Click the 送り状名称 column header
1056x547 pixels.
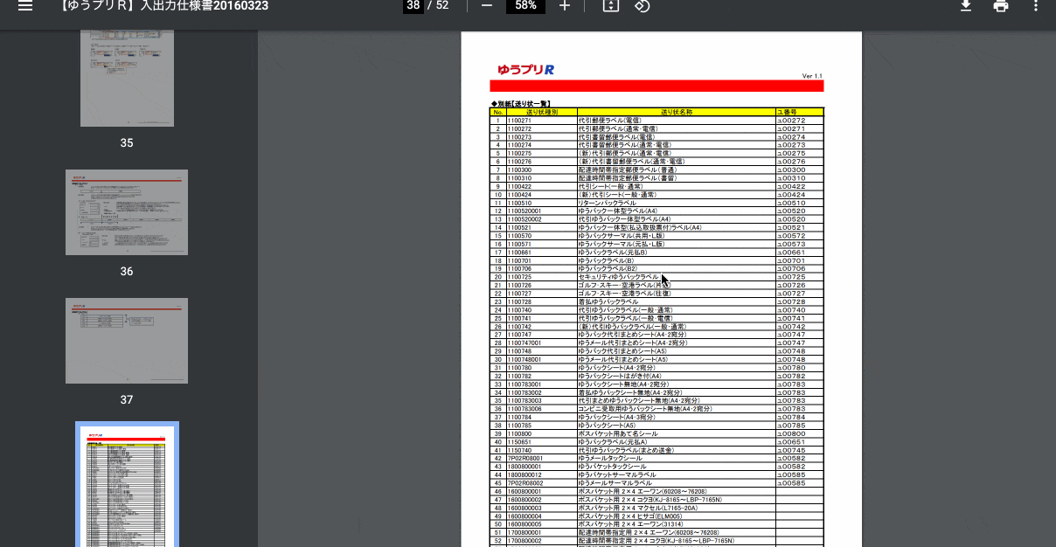tap(677, 112)
